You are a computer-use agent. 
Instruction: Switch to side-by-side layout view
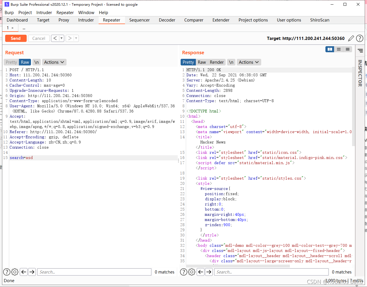click(330, 49)
